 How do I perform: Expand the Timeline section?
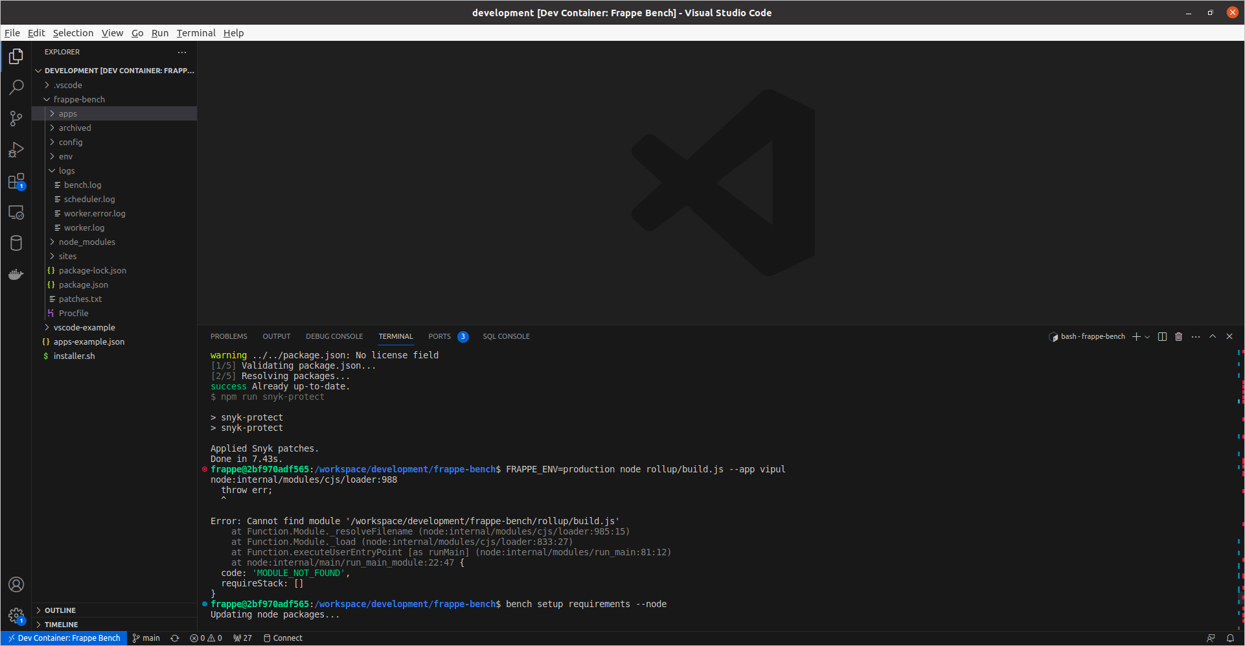pos(115,625)
